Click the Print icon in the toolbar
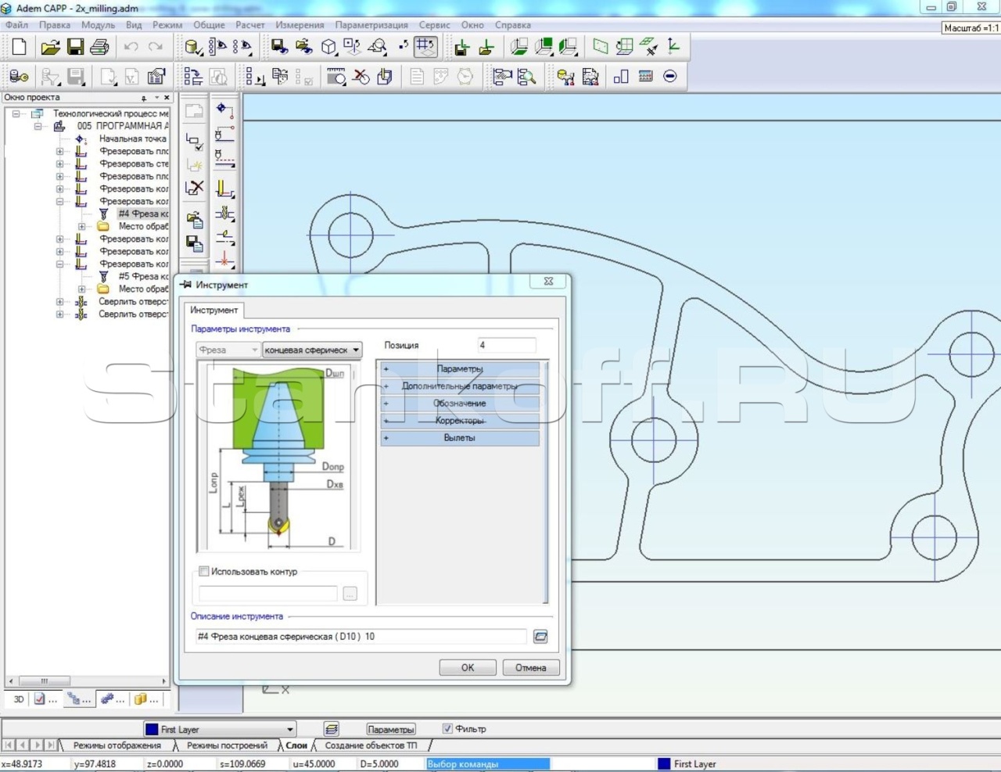 pyautogui.click(x=99, y=48)
